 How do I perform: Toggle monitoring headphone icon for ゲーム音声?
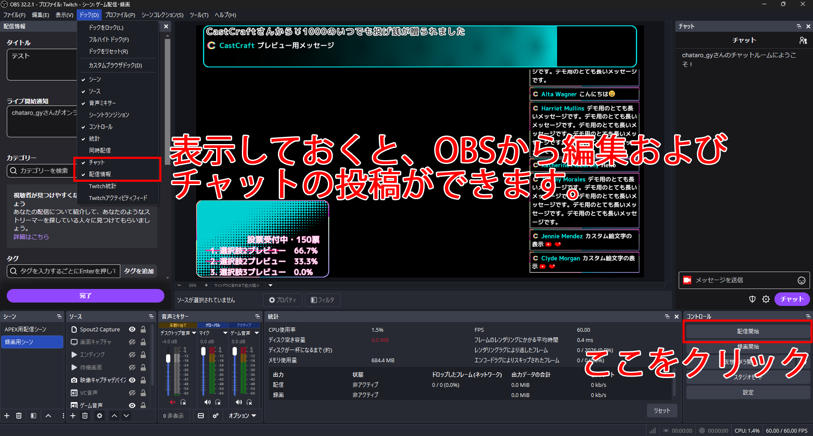(x=250, y=402)
